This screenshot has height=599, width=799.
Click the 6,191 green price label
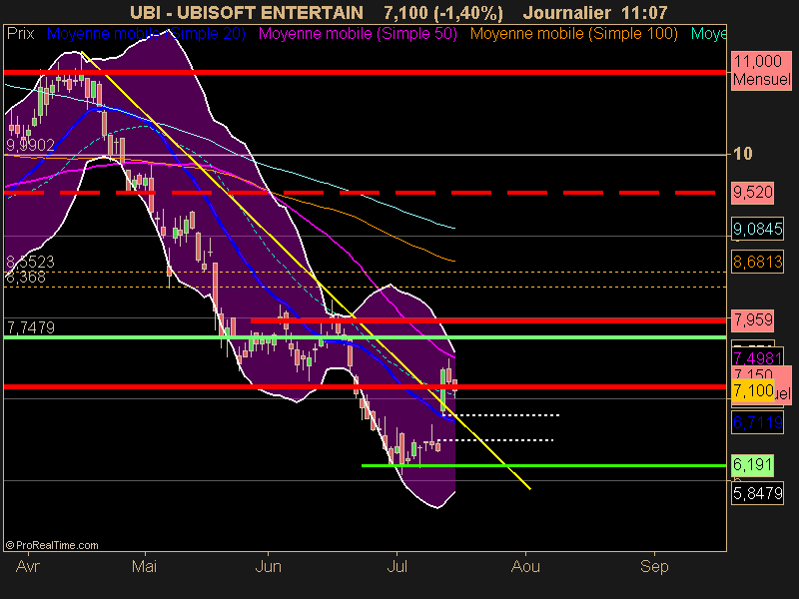753,465
